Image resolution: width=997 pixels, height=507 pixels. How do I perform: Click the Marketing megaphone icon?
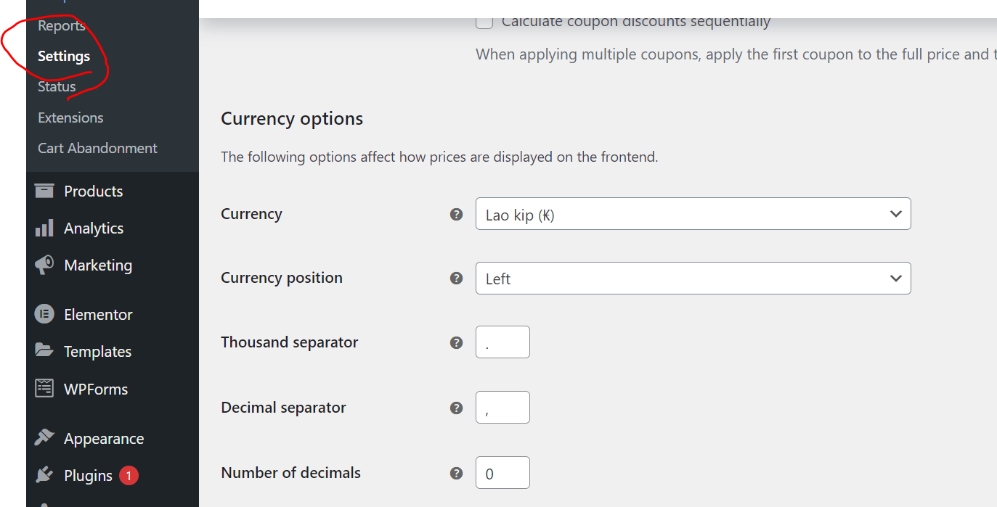(x=44, y=265)
